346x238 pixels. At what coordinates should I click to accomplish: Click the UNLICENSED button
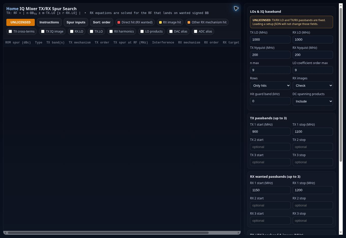click(21, 22)
